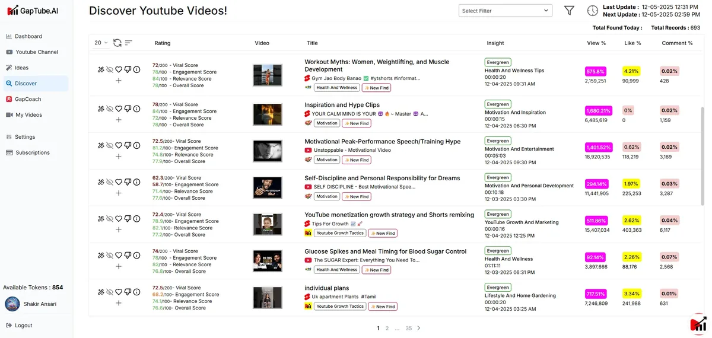Click magic wand for YouTube monetization growth row
The height and width of the screenshot is (338, 712).
tap(101, 219)
